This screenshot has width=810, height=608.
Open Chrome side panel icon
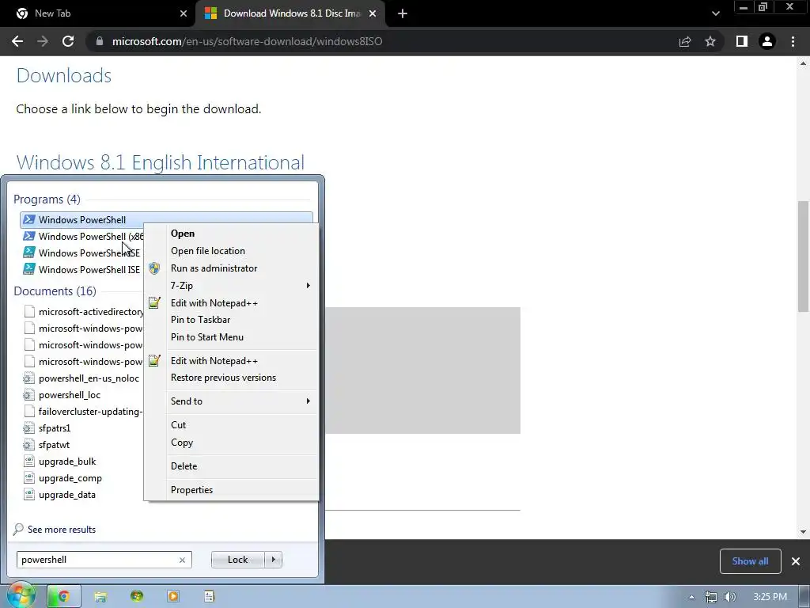(742, 41)
